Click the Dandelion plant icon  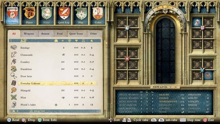click(14, 69)
